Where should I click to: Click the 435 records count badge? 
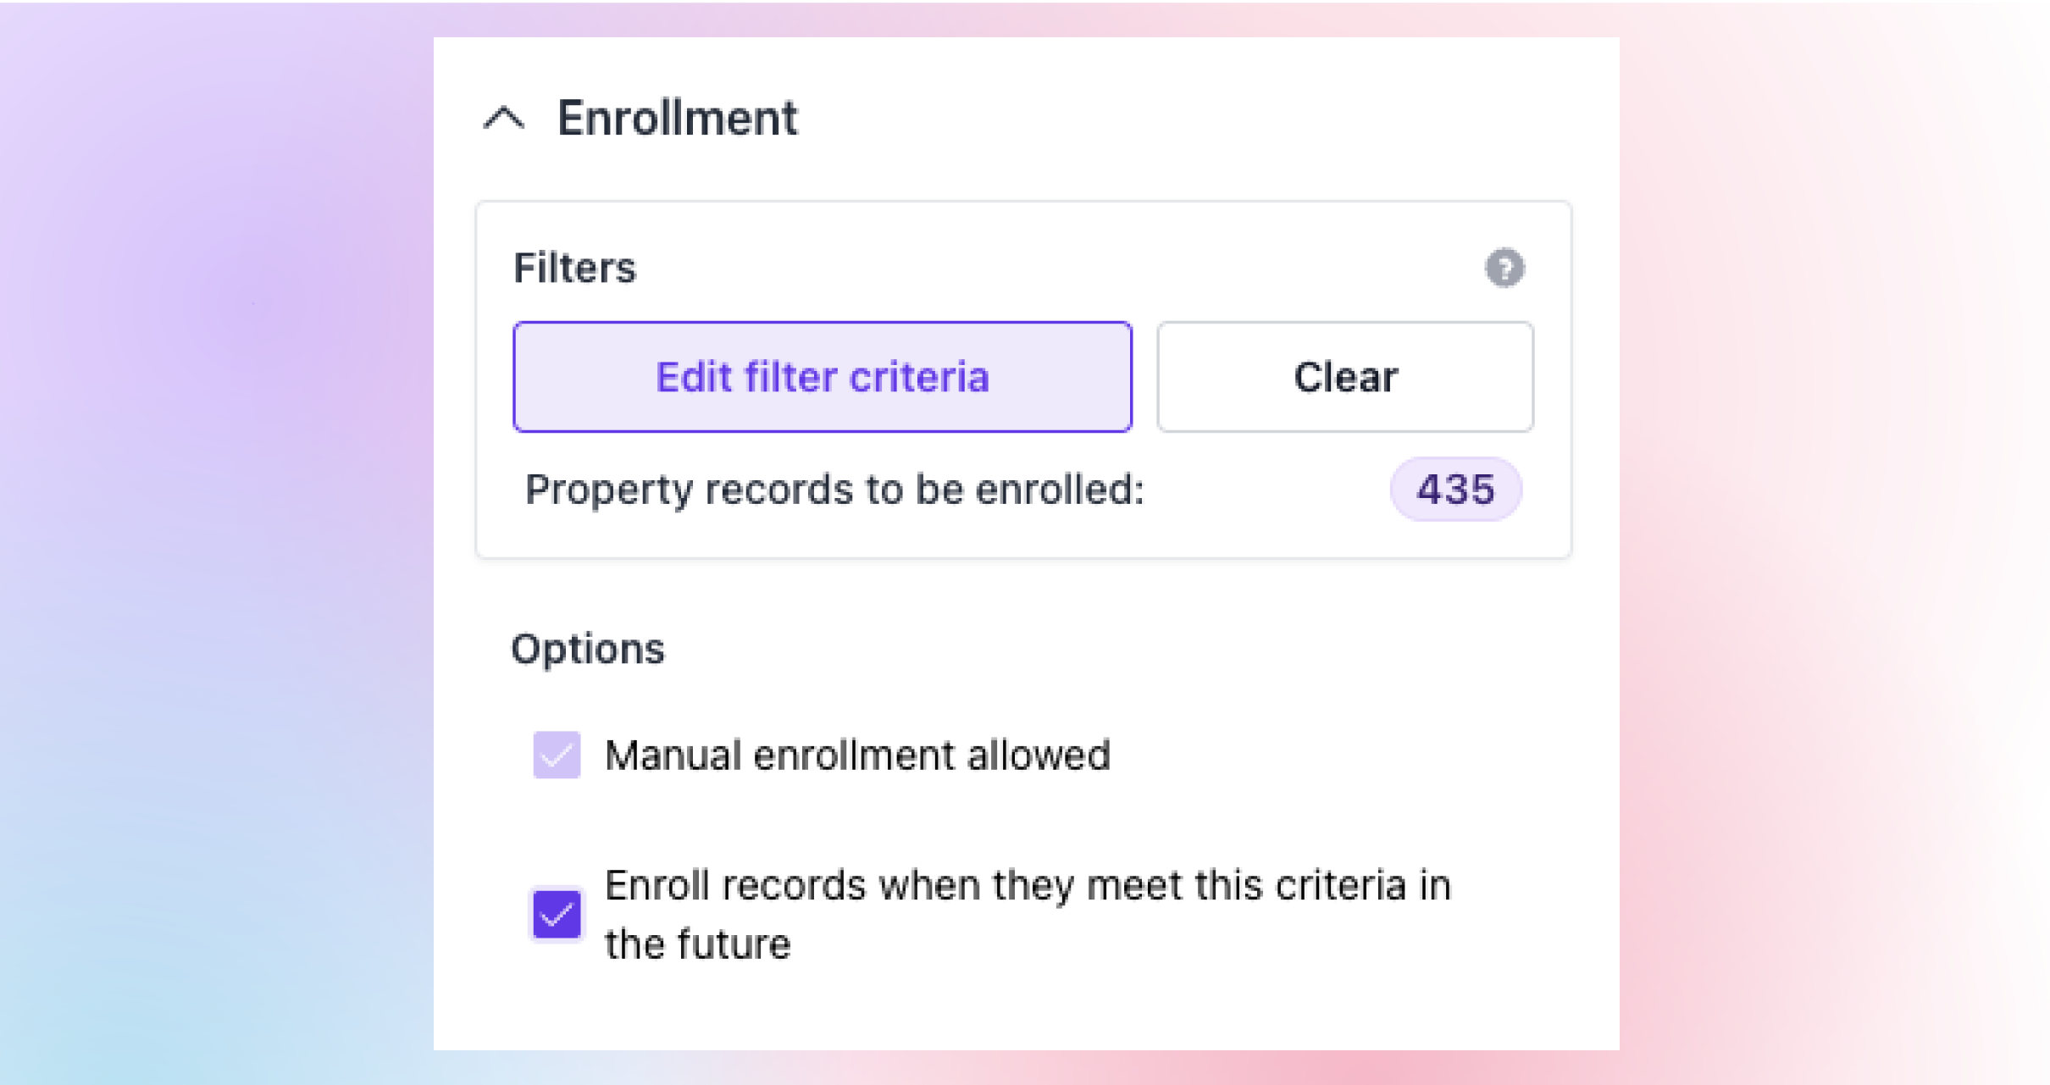pyautogui.click(x=1455, y=490)
